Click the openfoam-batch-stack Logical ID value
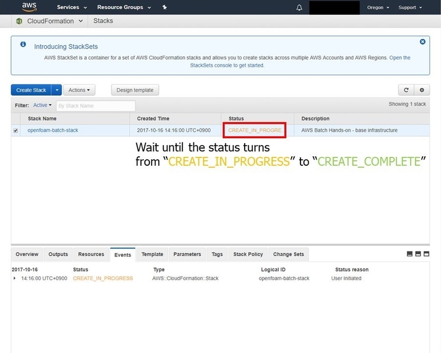The image size is (441, 353). tap(284, 278)
